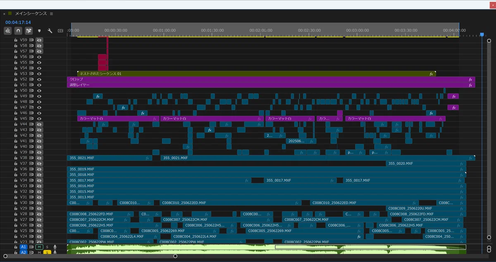Click ruler at 00:02:00:00 timecode
This screenshot has height=262, width=496.
point(261,30)
